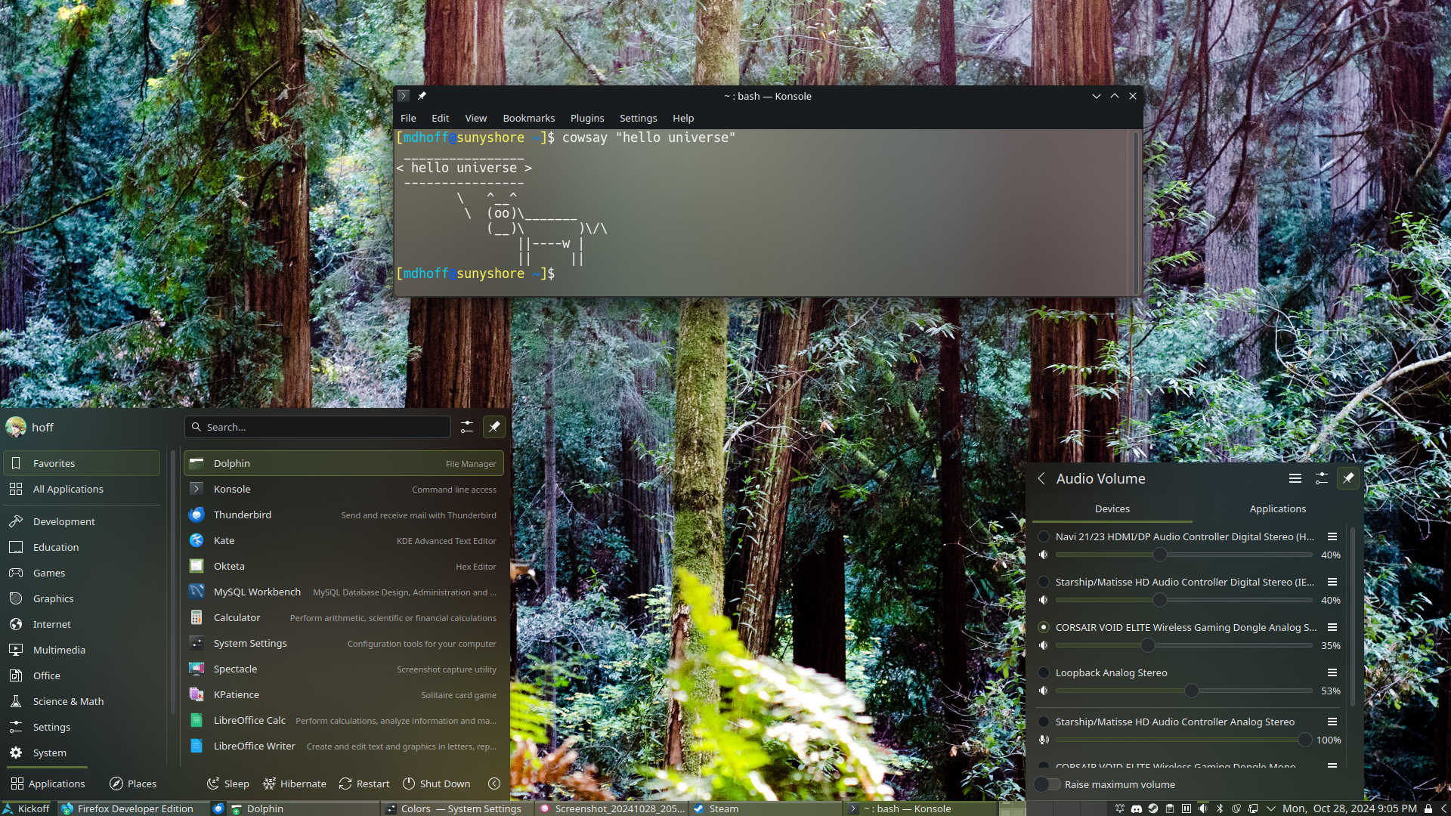Open the hoff user profile header
The width and height of the screenshot is (1451, 816).
[x=30, y=427]
